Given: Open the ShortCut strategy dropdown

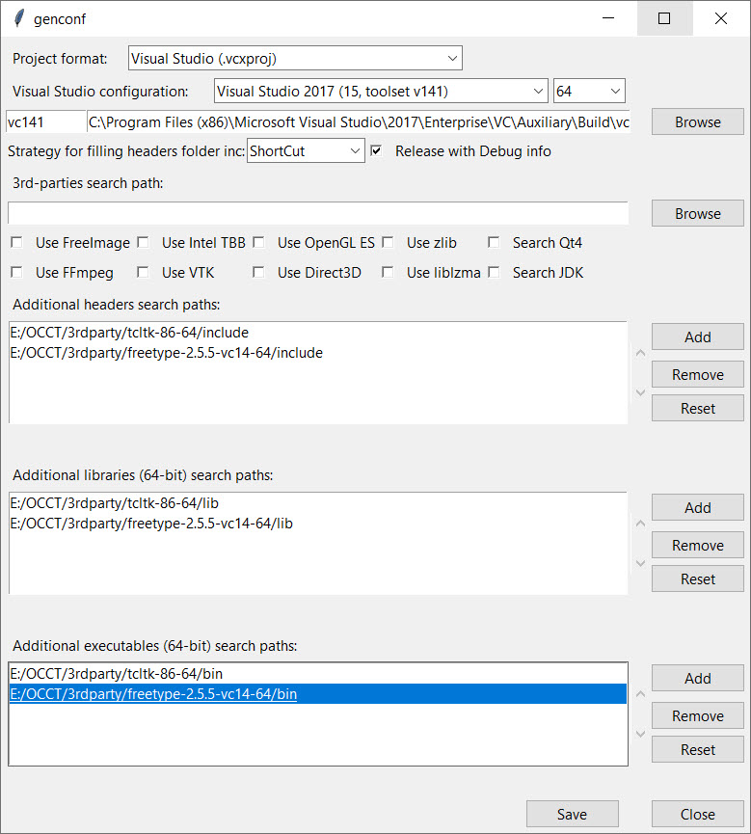Looking at the screenshot, I should 306,151.
